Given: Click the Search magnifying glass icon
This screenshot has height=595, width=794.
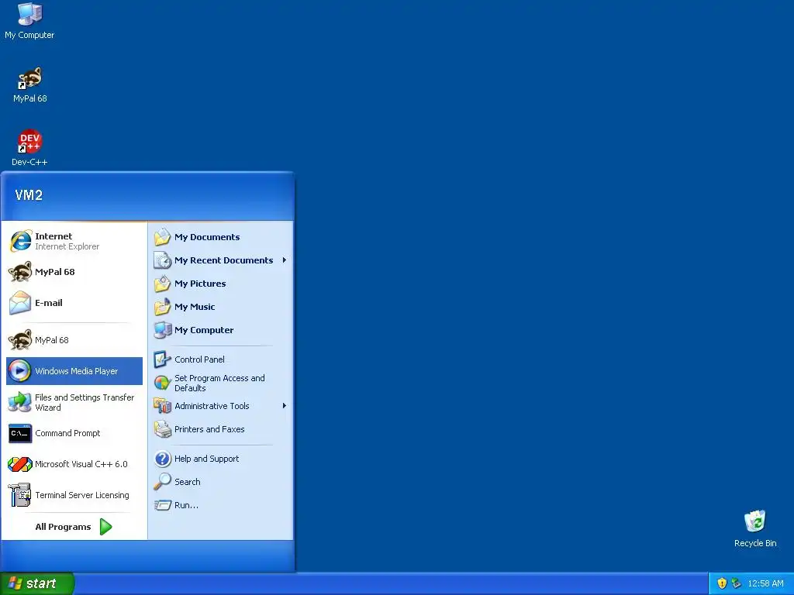Looking at the screenshot, I should coord(163,482).
